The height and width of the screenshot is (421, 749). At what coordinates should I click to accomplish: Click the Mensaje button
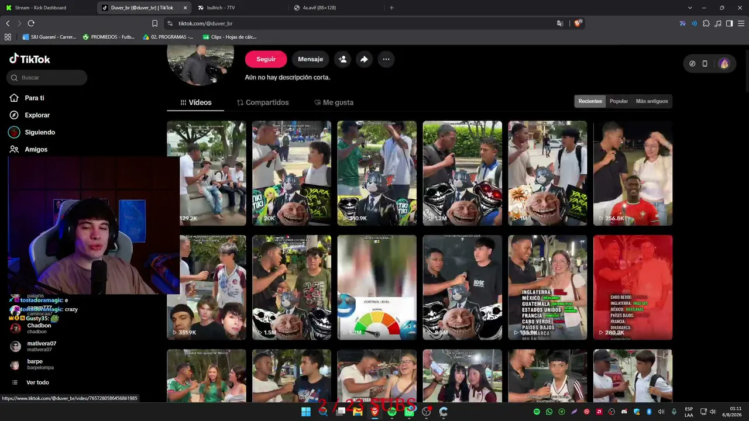point(310,59)
